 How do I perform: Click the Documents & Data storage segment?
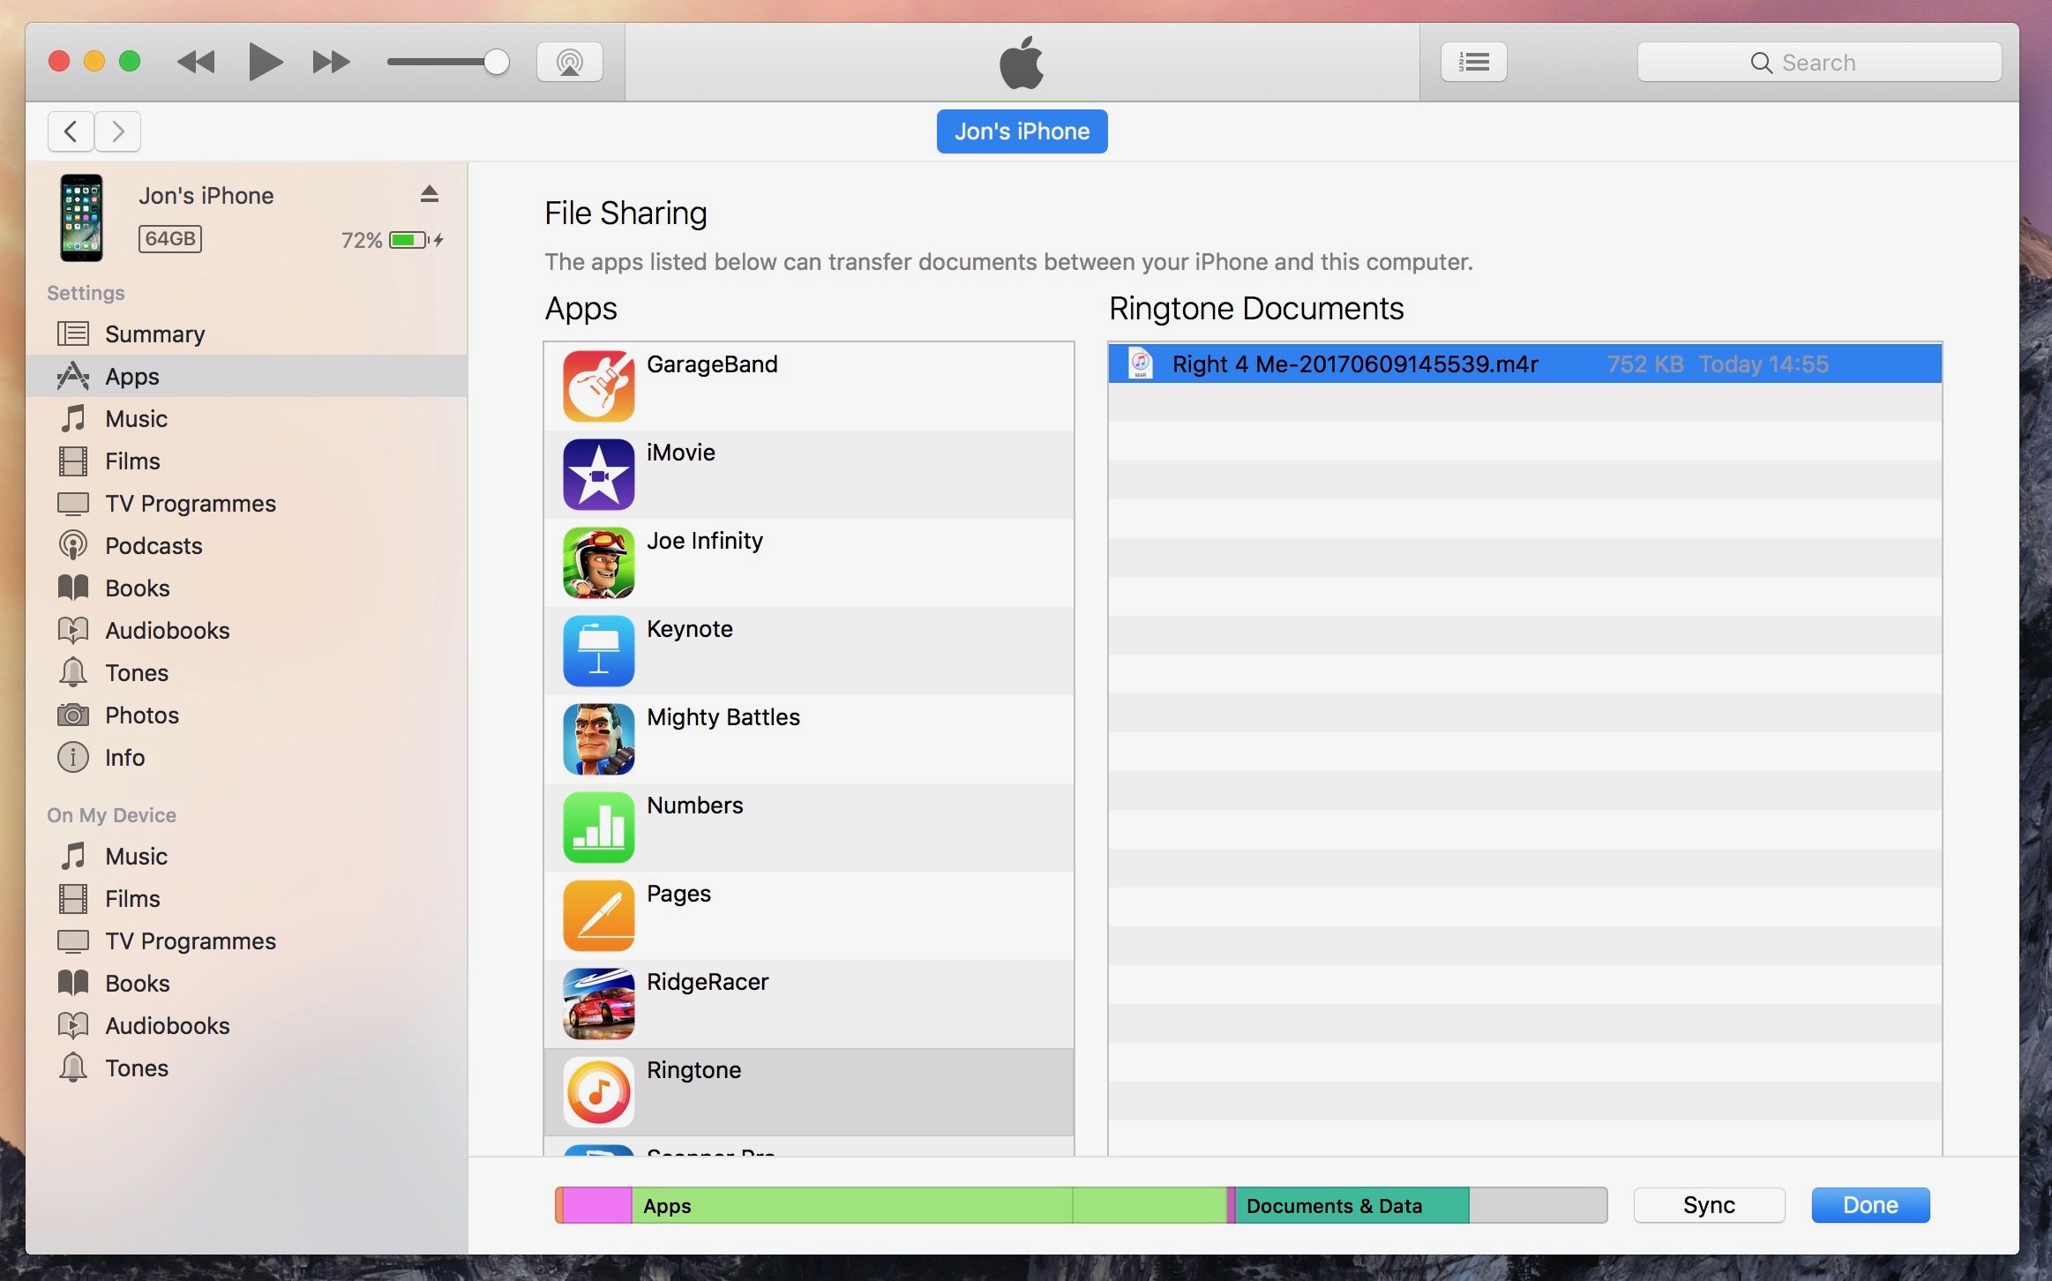coord(1352,1205)
